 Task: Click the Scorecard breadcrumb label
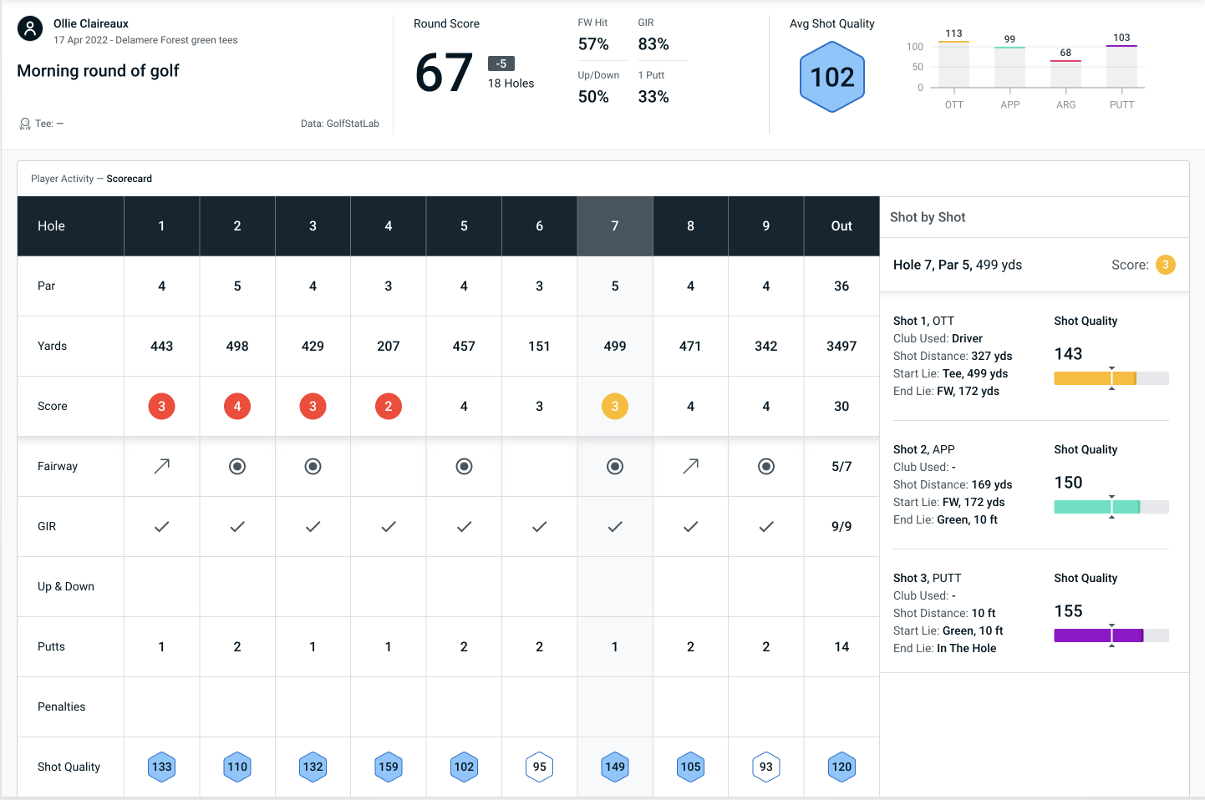point(130,179)
